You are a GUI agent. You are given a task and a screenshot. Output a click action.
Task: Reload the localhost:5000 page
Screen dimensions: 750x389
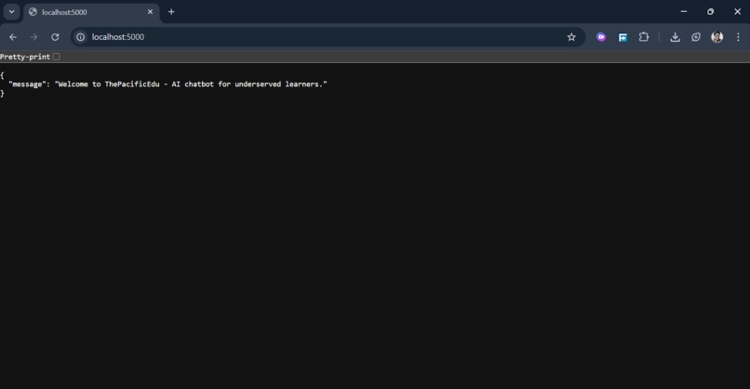[x=55, y=37]
